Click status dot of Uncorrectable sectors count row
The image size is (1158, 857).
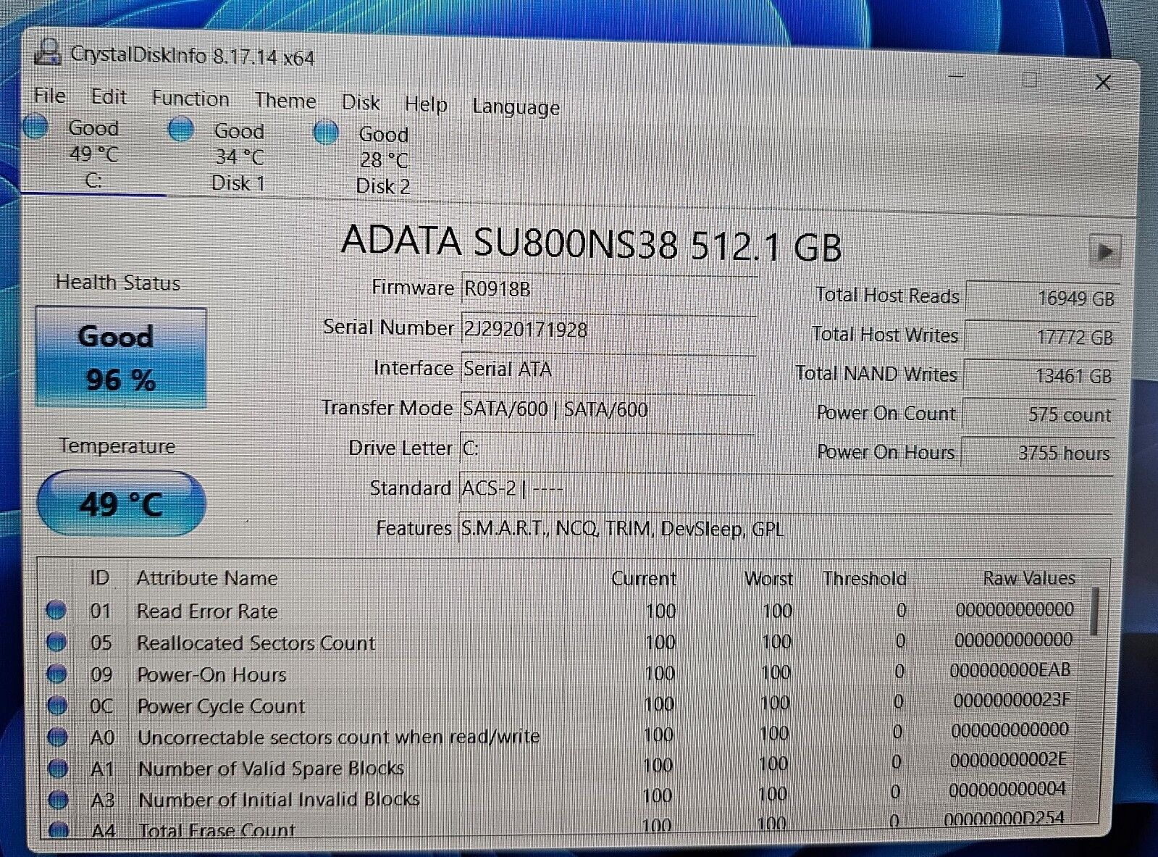[x=57, y=737]
